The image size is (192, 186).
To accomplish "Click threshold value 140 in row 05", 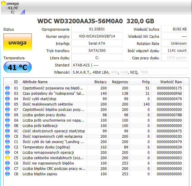I will pos(146,104).
